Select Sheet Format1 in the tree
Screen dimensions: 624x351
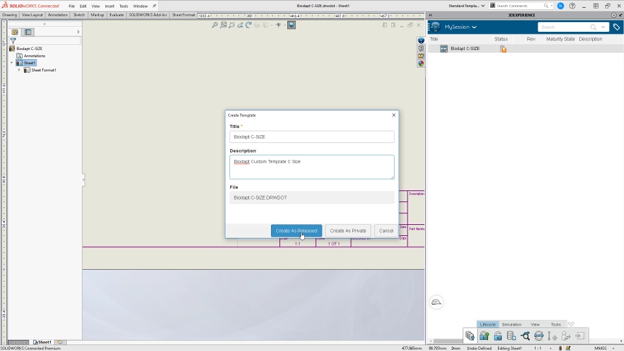44,70
